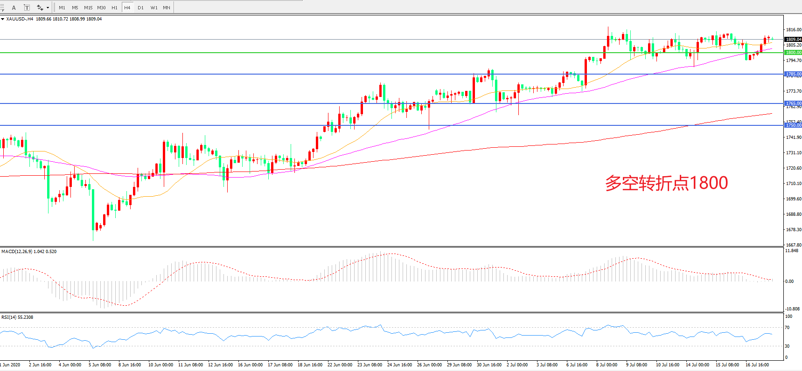Viewport: 802px width, 371px height.
Task: Click the M30 timeframe button
Action: click(101, 7)
